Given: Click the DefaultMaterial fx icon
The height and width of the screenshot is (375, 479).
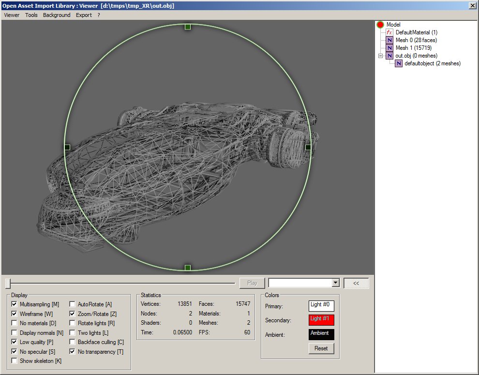Looking at the screenshot, I should pos(389,32).
